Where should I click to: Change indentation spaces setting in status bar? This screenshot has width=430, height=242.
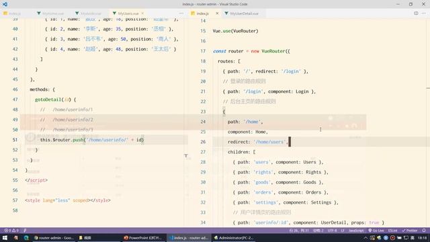pos(318,231)
